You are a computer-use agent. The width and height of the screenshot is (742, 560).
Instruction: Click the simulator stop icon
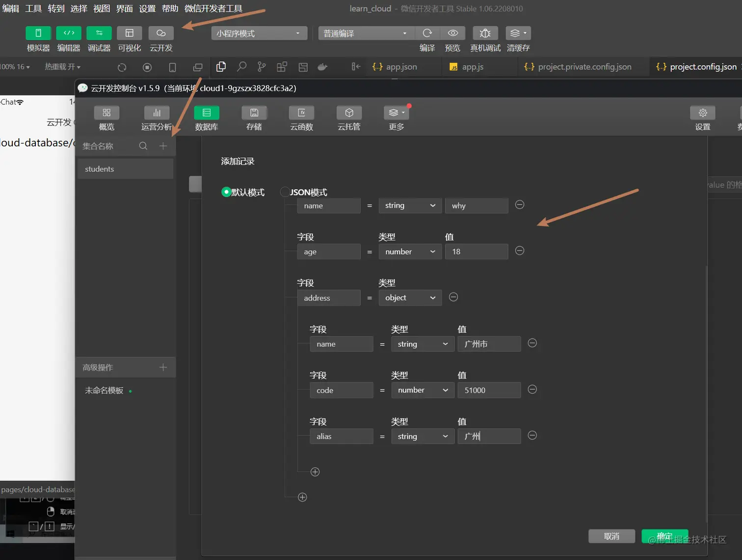147,67
